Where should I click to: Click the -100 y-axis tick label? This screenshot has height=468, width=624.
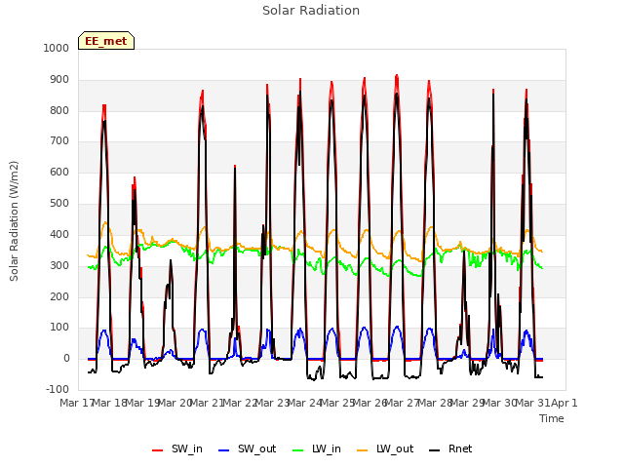[x=58, y=389]
